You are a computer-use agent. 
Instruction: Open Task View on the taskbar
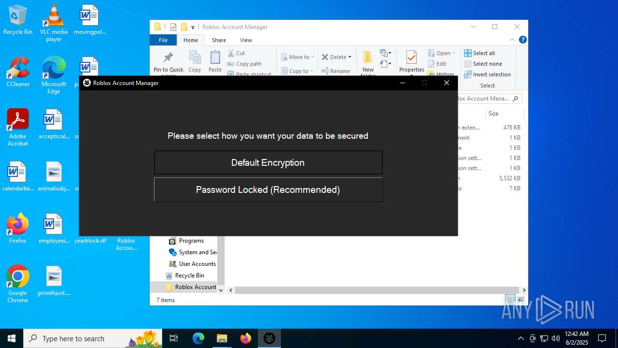click(174, 338)
